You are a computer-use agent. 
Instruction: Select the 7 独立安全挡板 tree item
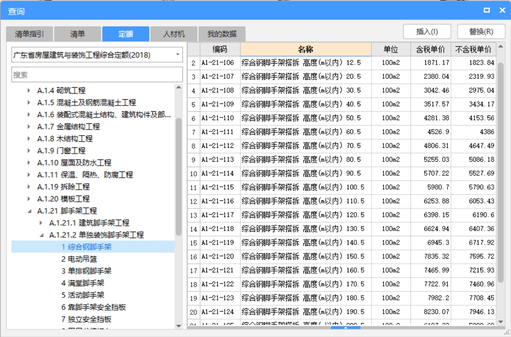click(86, 319)
